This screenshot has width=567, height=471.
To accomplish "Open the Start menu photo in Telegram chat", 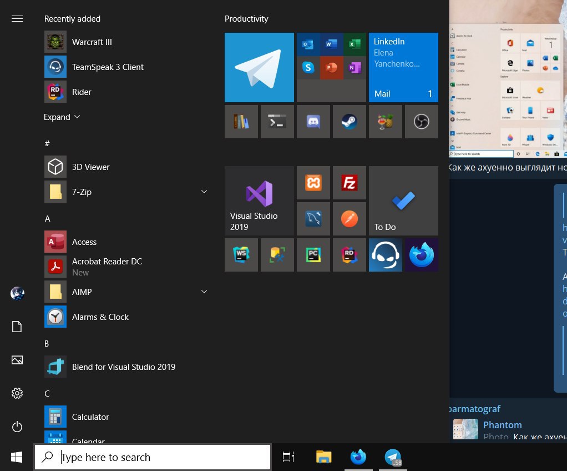I will tap(508, 79).
